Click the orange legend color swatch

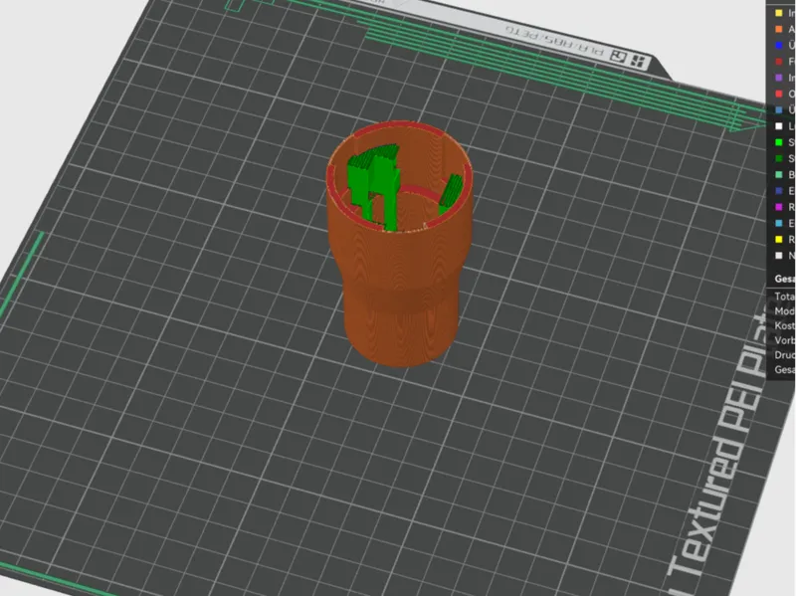coord(779,29)
